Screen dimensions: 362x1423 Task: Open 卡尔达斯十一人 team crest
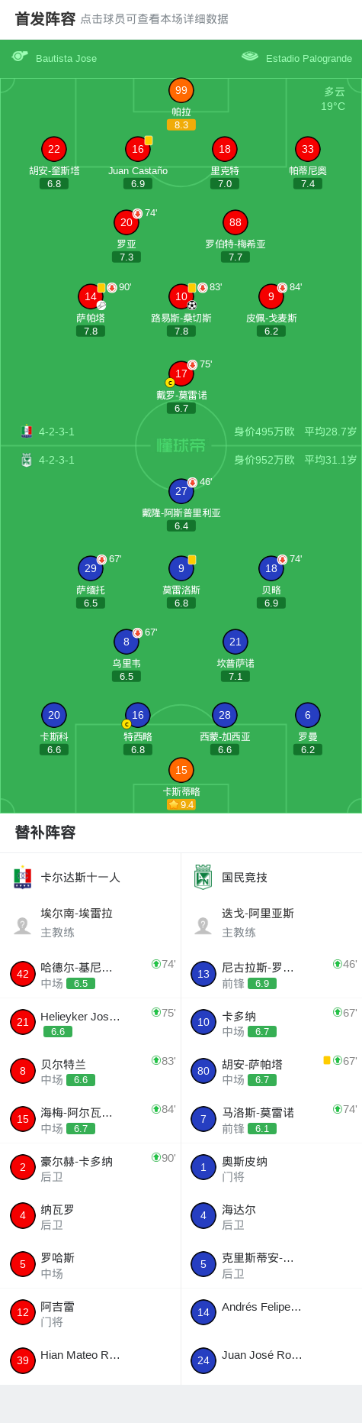[x=23, y=878]
